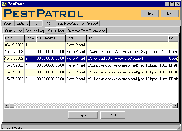Click the User column header

pos(76,38)
